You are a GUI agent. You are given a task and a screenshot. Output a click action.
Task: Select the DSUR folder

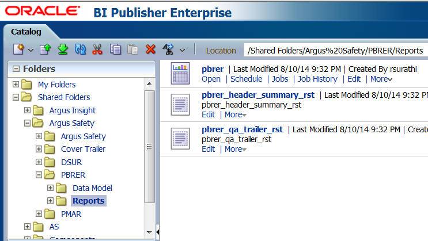pos(71,162)
